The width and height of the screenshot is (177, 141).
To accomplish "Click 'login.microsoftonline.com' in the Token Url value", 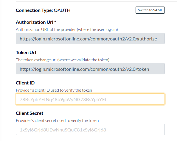I will (62, 69).
